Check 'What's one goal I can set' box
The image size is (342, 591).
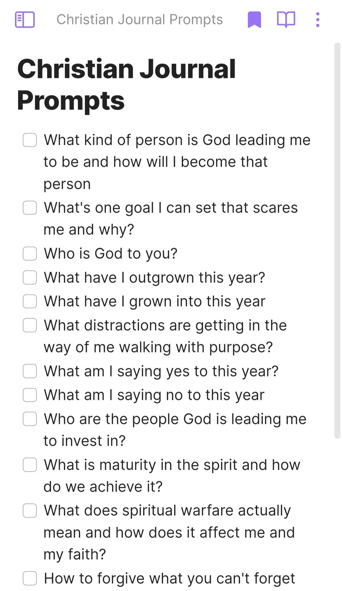coord(30,208)
